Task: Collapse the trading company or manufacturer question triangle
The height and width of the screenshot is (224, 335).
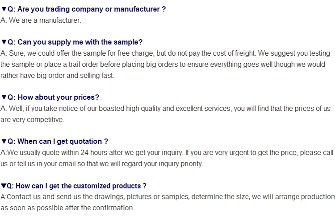Action: [4, 9]
